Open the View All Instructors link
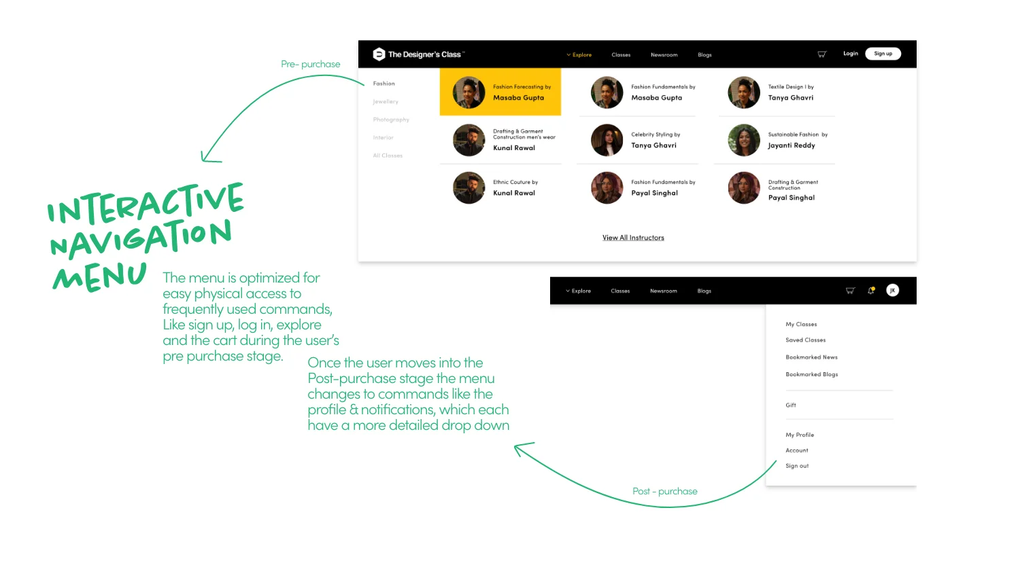The width and height of the screenshot is (1020, 563). [x=633, y=237]
